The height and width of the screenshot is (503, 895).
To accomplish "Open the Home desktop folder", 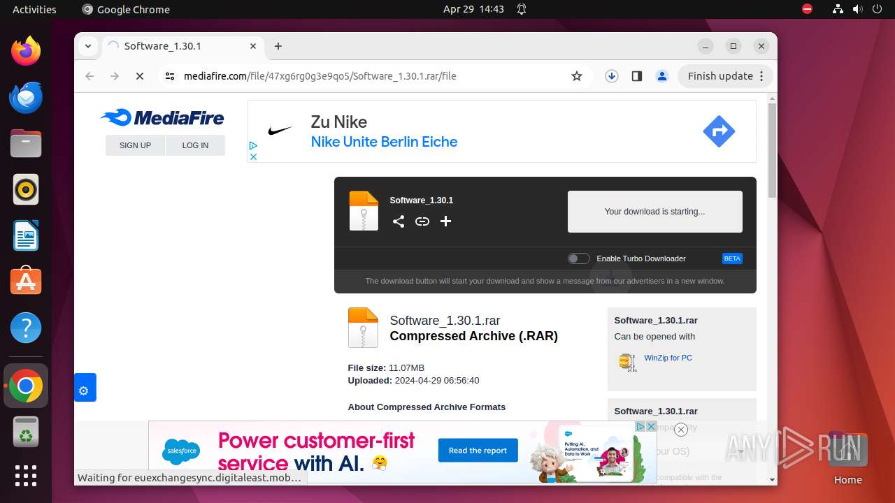I will click(x=847, y=458).
